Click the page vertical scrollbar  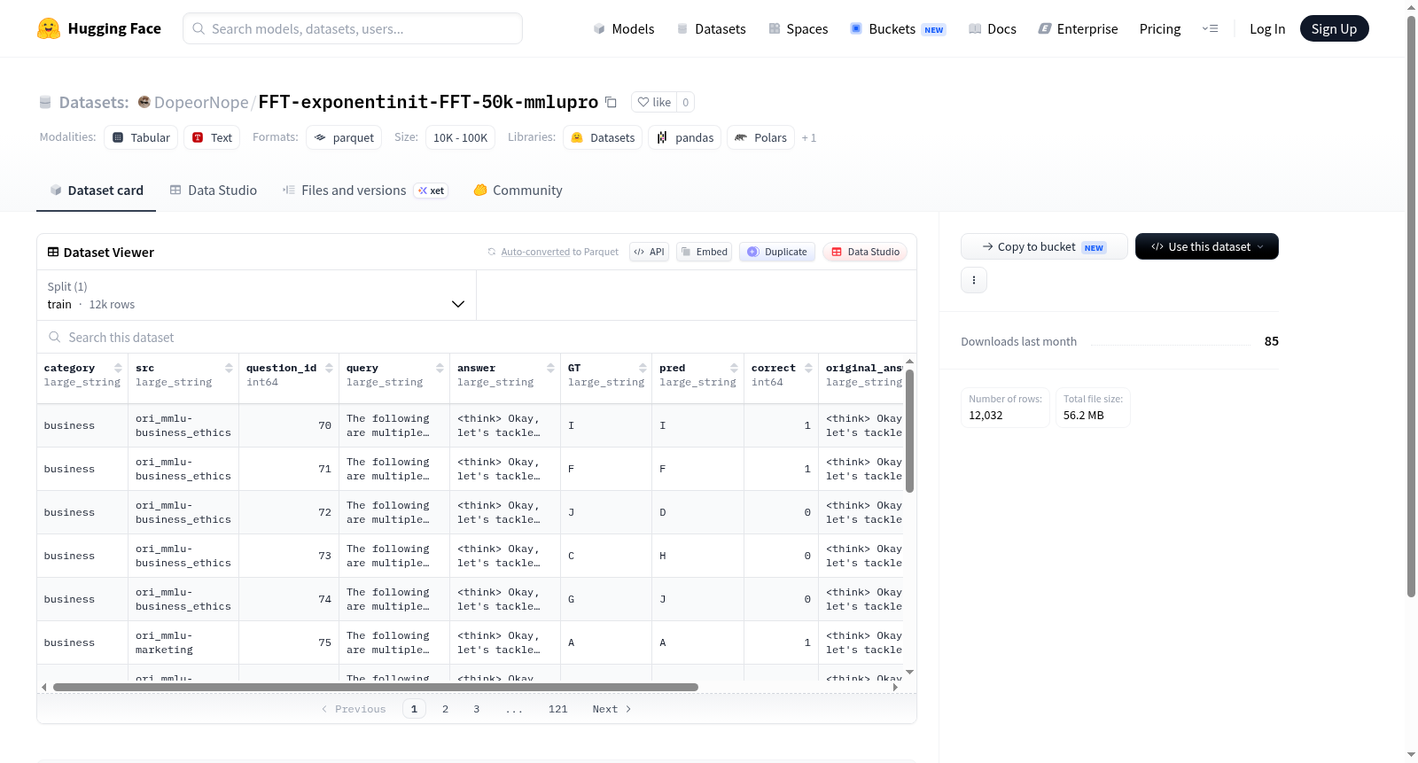(x=1411, y=306)
